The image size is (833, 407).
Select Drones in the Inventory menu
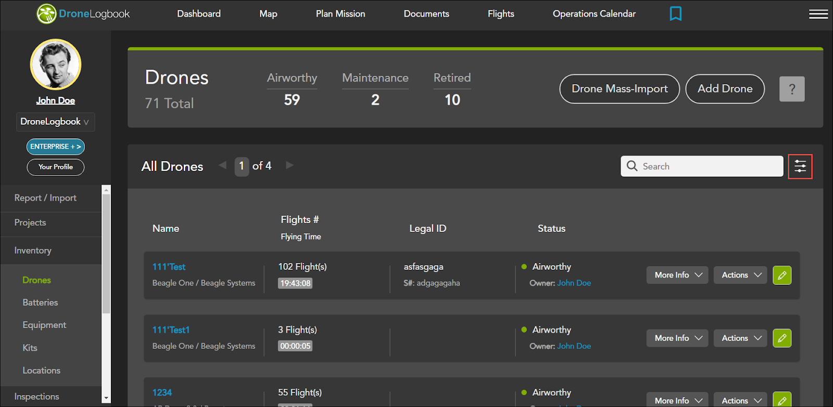pos(36,280)
